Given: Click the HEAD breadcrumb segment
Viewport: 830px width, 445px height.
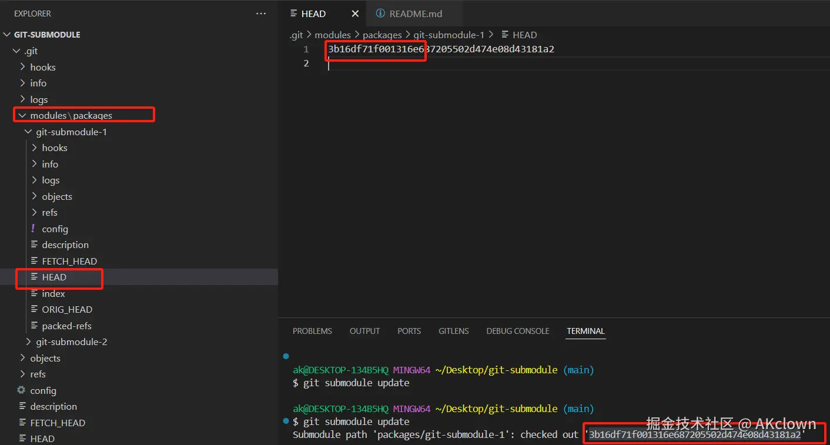Looking at the screenshot, I should coord(525,35).
